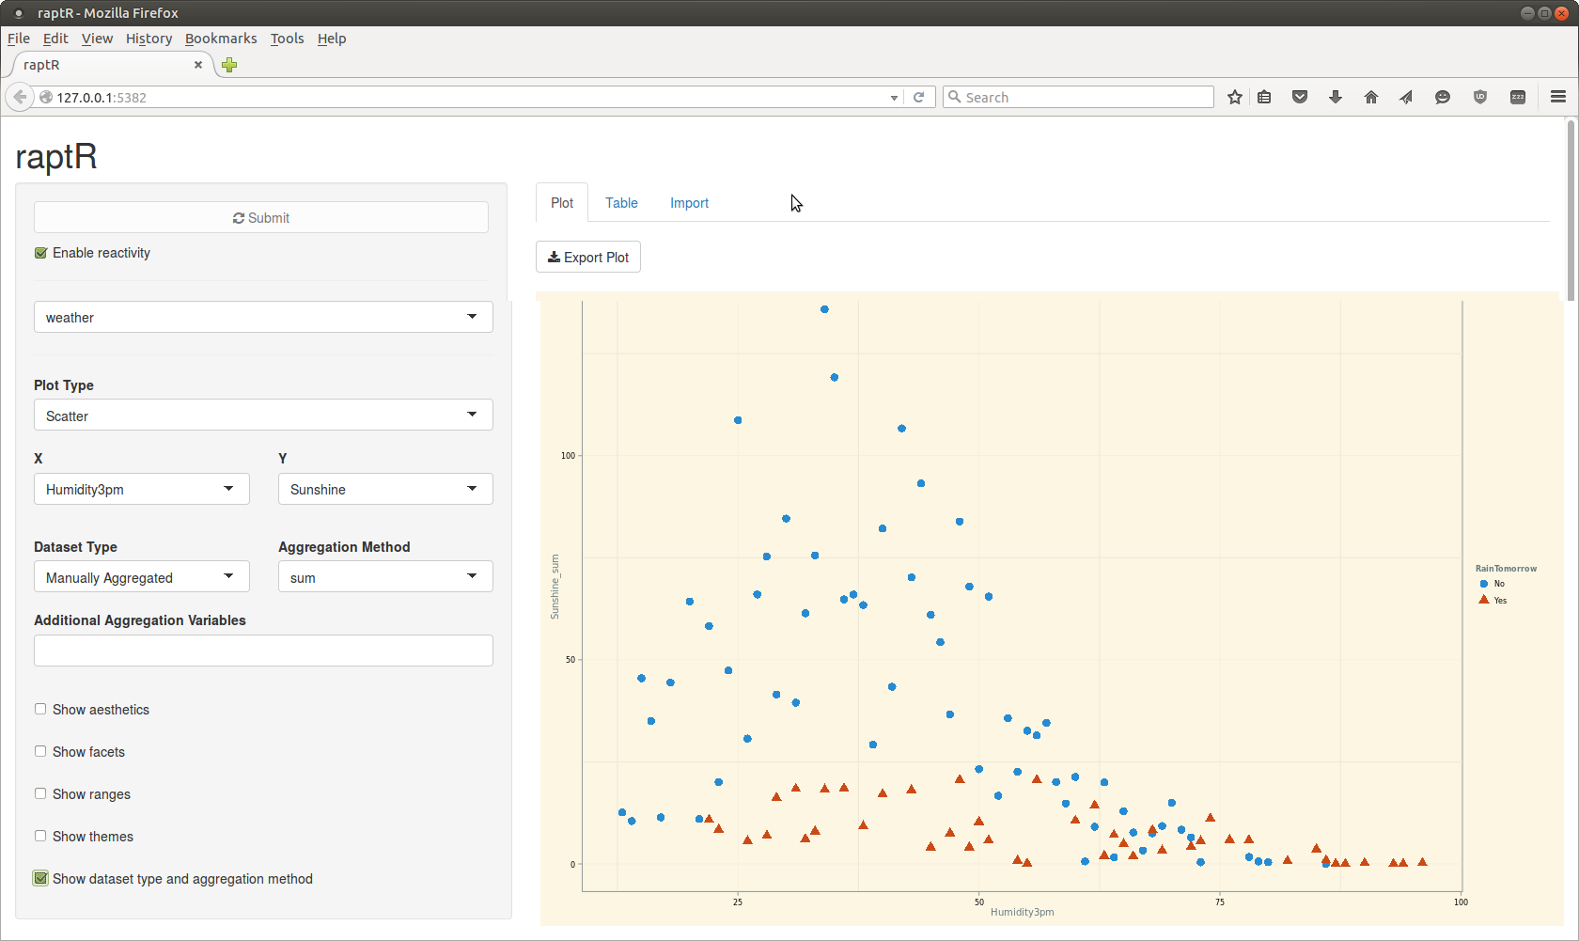Open the Bookmarks menu
The image size is (1579, 941).
(221, 39)
